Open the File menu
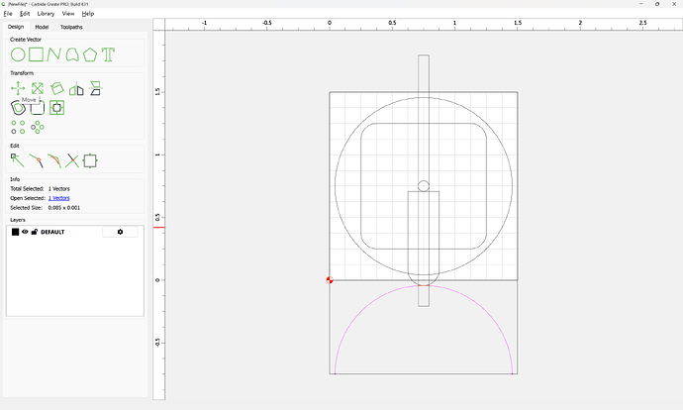The image size is (683, 410). pos(8,14)
